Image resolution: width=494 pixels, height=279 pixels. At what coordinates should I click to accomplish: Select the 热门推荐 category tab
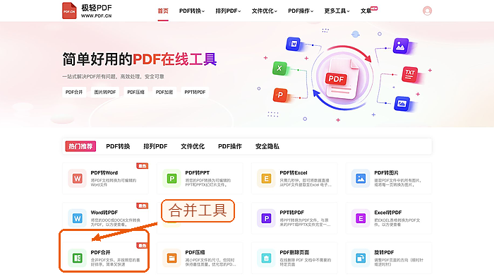tap(80, 146)
